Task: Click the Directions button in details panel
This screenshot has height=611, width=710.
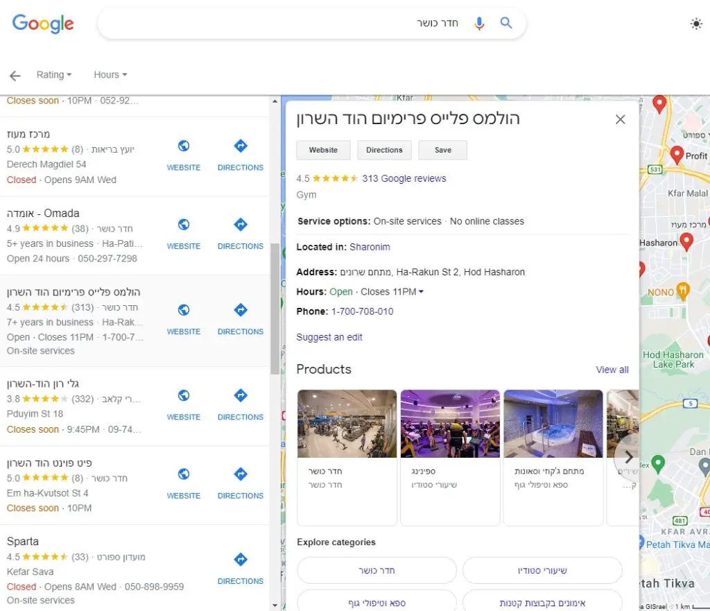Action: [384, 150]
